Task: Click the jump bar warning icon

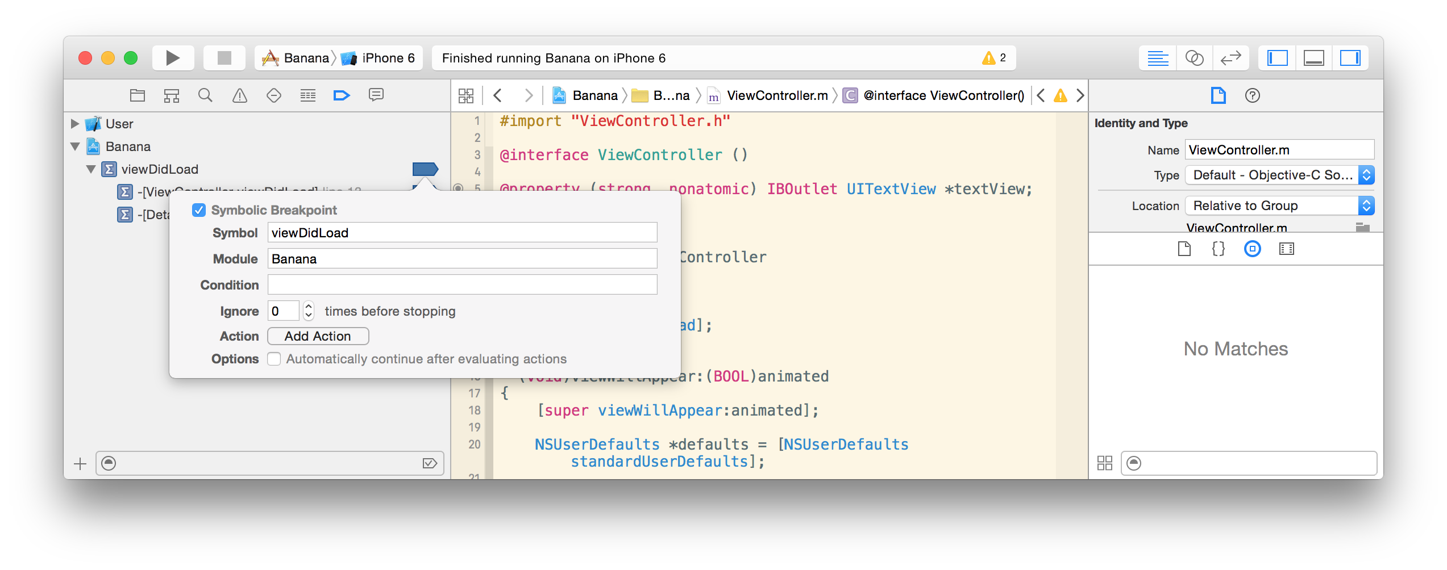Action: (x=1061, y=95)
